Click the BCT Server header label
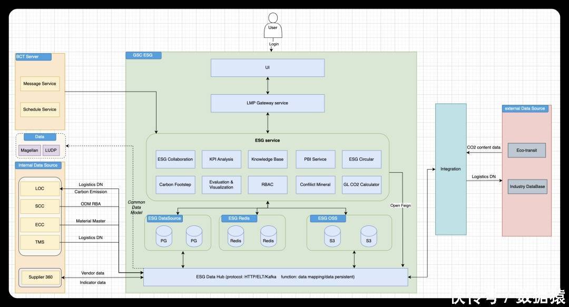 27,56
